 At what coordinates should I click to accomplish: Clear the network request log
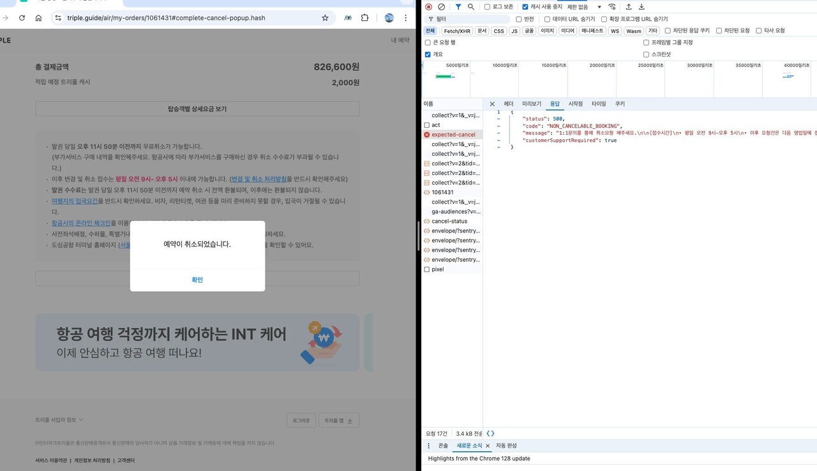(x=441, y=6)
